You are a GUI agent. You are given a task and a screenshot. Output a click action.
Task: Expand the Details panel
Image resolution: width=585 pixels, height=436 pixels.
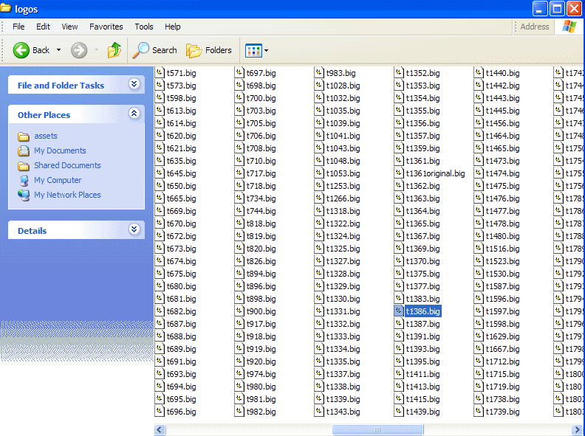134,229
